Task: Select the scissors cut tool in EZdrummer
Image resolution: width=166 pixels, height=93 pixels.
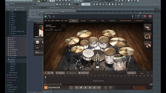Action: [52, 73]
